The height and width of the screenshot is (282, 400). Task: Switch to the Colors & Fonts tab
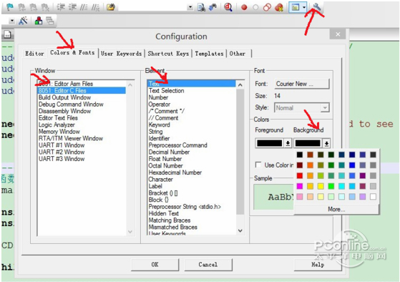click(72, 52)
